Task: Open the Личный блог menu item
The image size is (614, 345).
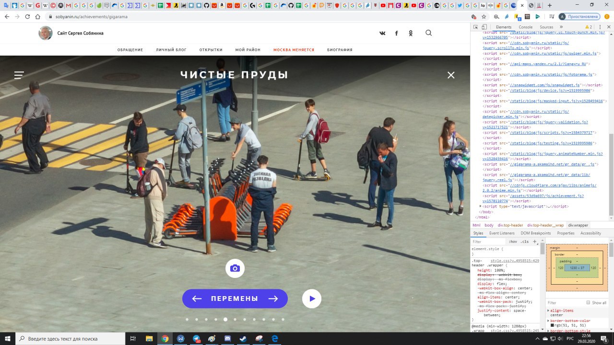Action: click(x=171, y=50)
